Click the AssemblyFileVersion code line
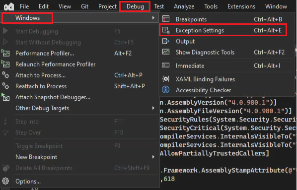The width and height of the screenshot is (297, 190). click(x=225, y=111)
